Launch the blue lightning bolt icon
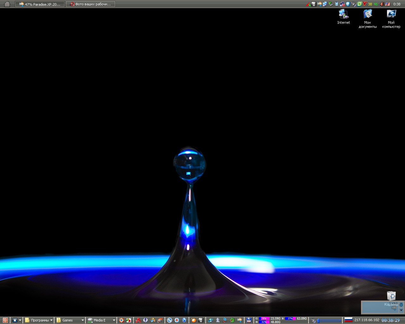The image size is (405, 324). [146, 320]
